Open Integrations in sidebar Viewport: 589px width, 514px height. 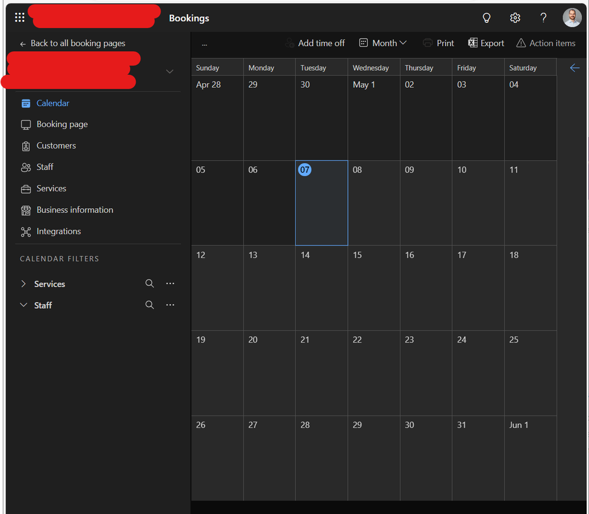[58, 231]
